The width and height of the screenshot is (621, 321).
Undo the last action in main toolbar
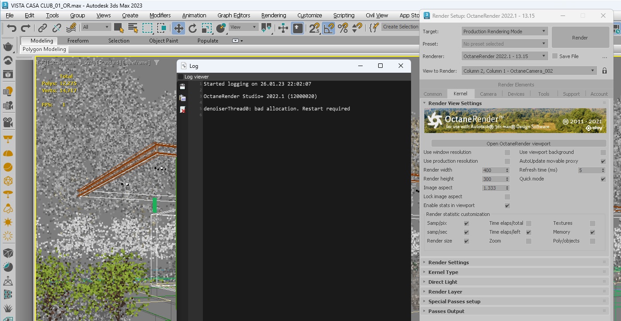(x=12, y=28)
